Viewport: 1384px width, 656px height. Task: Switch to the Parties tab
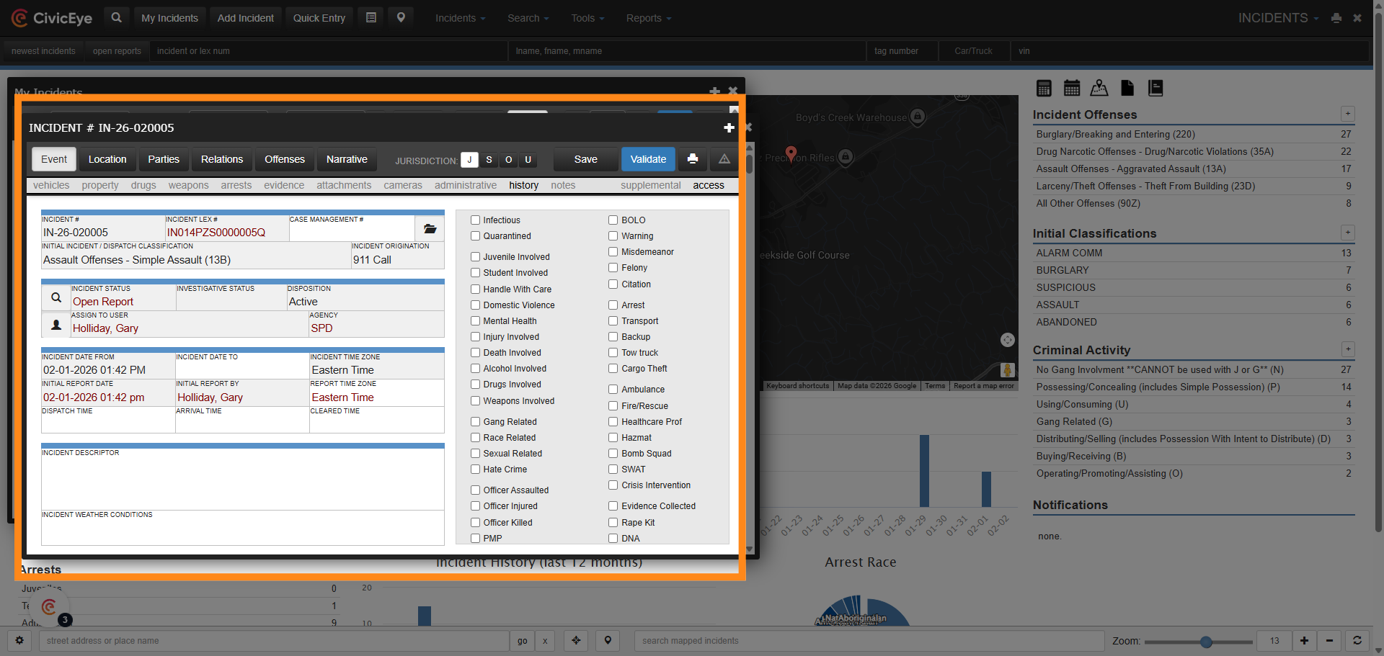tap(164, 159)
